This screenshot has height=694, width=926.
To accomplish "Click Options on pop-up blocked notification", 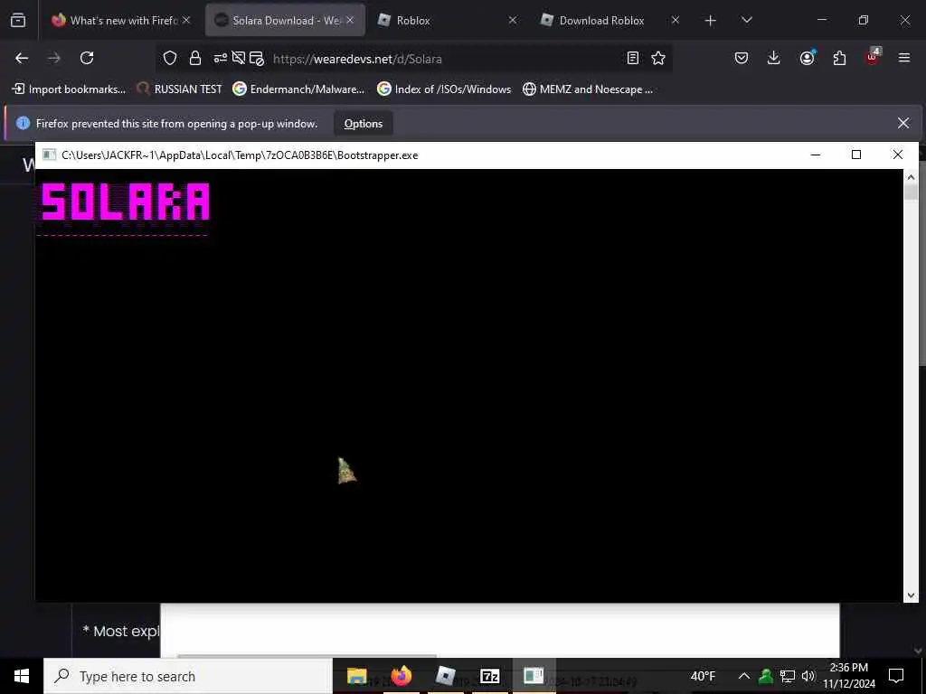I will 364,123.
